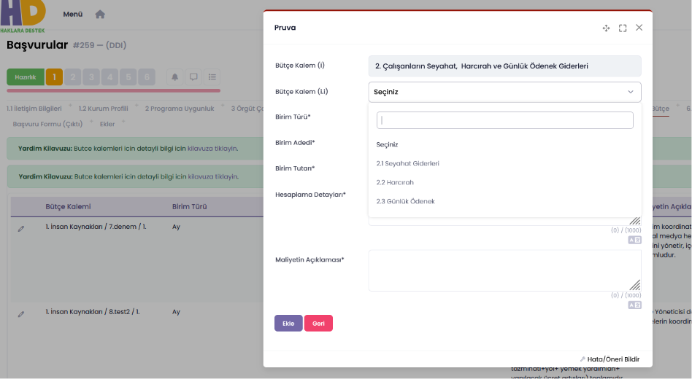This screenshot has width=692, height=379.
Task: Select 2.2 Harcırah option
Action: click(395, 182)
